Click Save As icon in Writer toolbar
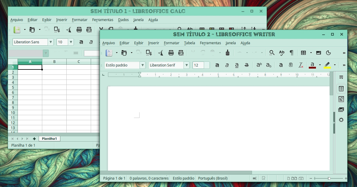The height and width of the screenshot is (187, 357). (x=149, y=53)
